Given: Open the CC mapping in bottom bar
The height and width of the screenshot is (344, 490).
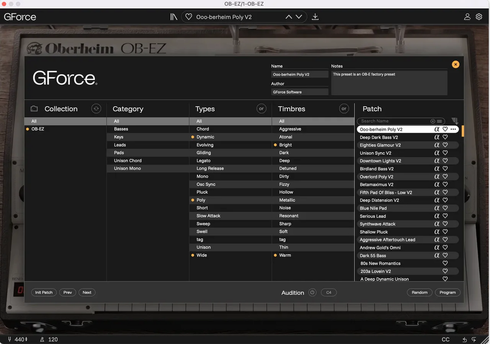Looking at the screenshot, I should (x=445, y=340).
